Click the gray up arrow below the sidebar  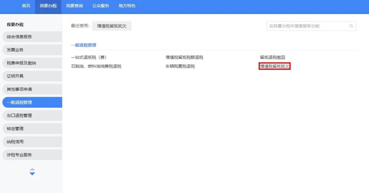[32, 169]
